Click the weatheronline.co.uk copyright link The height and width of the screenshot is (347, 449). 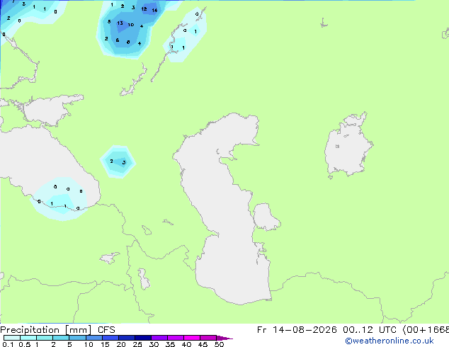point(390,341)
